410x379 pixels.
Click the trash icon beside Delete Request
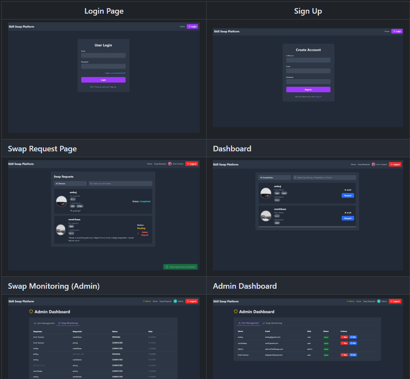click(x=138, y=234)
